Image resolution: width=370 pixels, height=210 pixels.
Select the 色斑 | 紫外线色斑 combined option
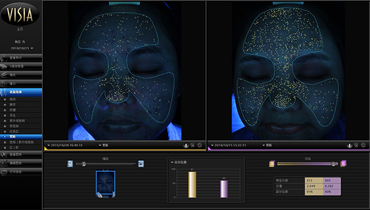coord(21,142)
